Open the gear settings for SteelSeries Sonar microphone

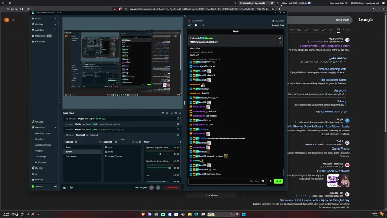pos(178,168)
